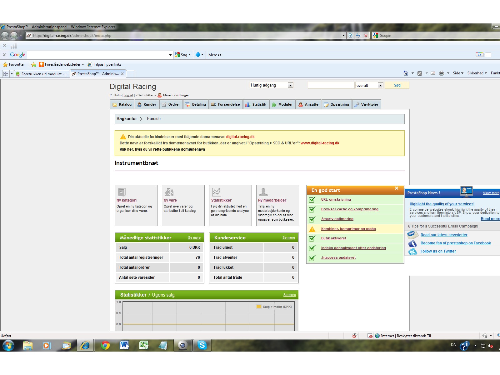Open the Ny vare card icon
Viewport: 500px width, 375px height.
click(169, 192)
